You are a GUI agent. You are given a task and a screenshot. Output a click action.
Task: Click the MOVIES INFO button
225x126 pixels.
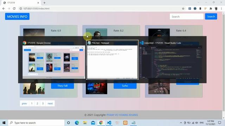coord(17,16)
